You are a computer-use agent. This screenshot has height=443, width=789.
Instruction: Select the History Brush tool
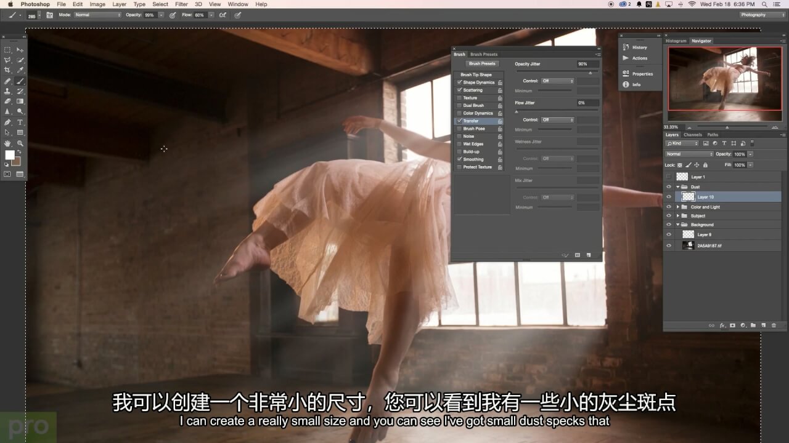pyautogui.click(x=20, y=91)
